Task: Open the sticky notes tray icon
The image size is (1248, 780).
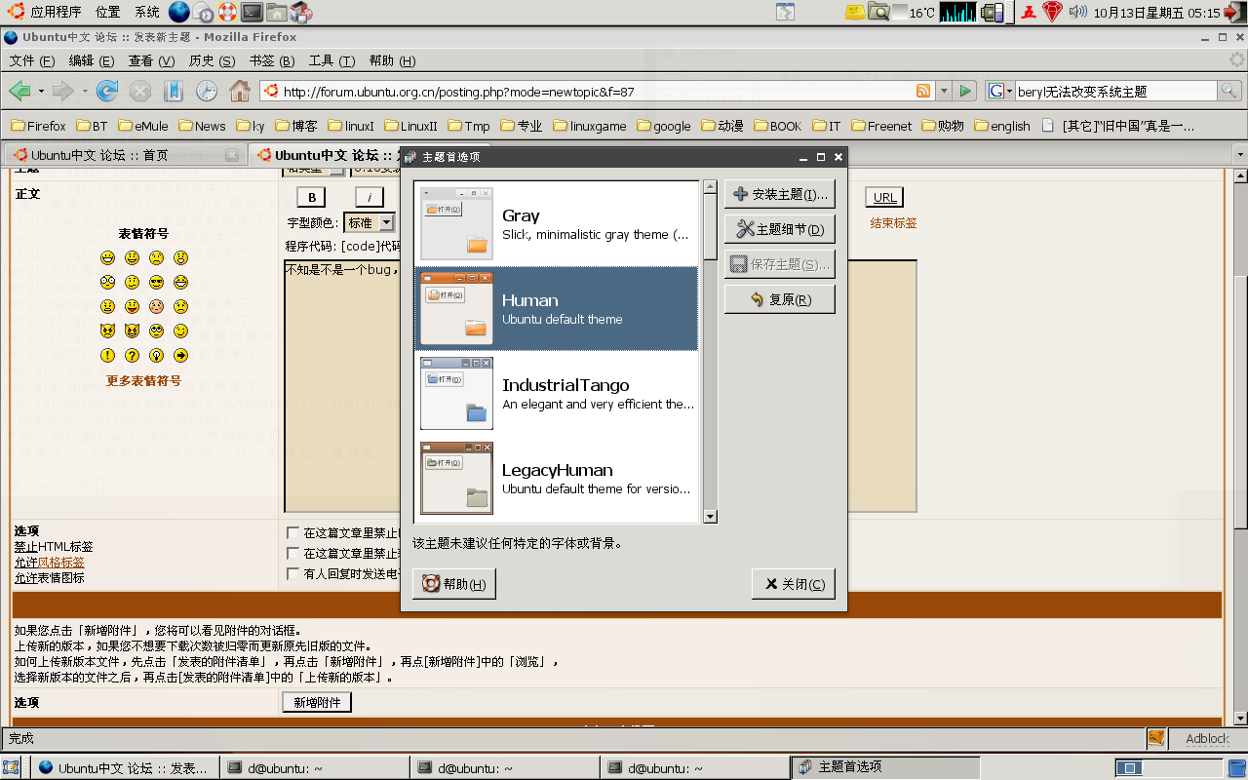Action: (x=855, y=13)
